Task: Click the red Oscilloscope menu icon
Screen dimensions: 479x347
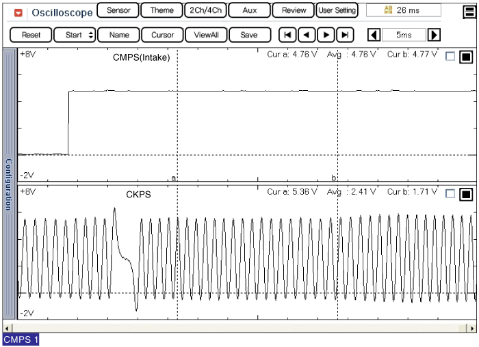Action: pos(18,12)
